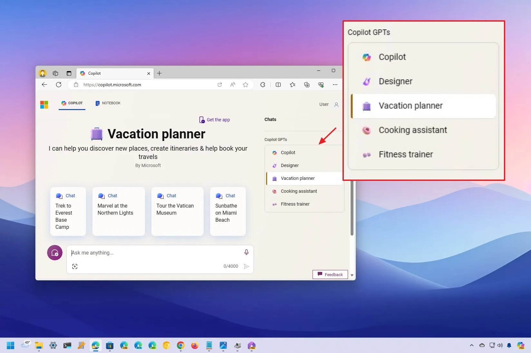Start Read aloud from address bar
The width and height of the screenshot is (531, 353).
(233, 85)
